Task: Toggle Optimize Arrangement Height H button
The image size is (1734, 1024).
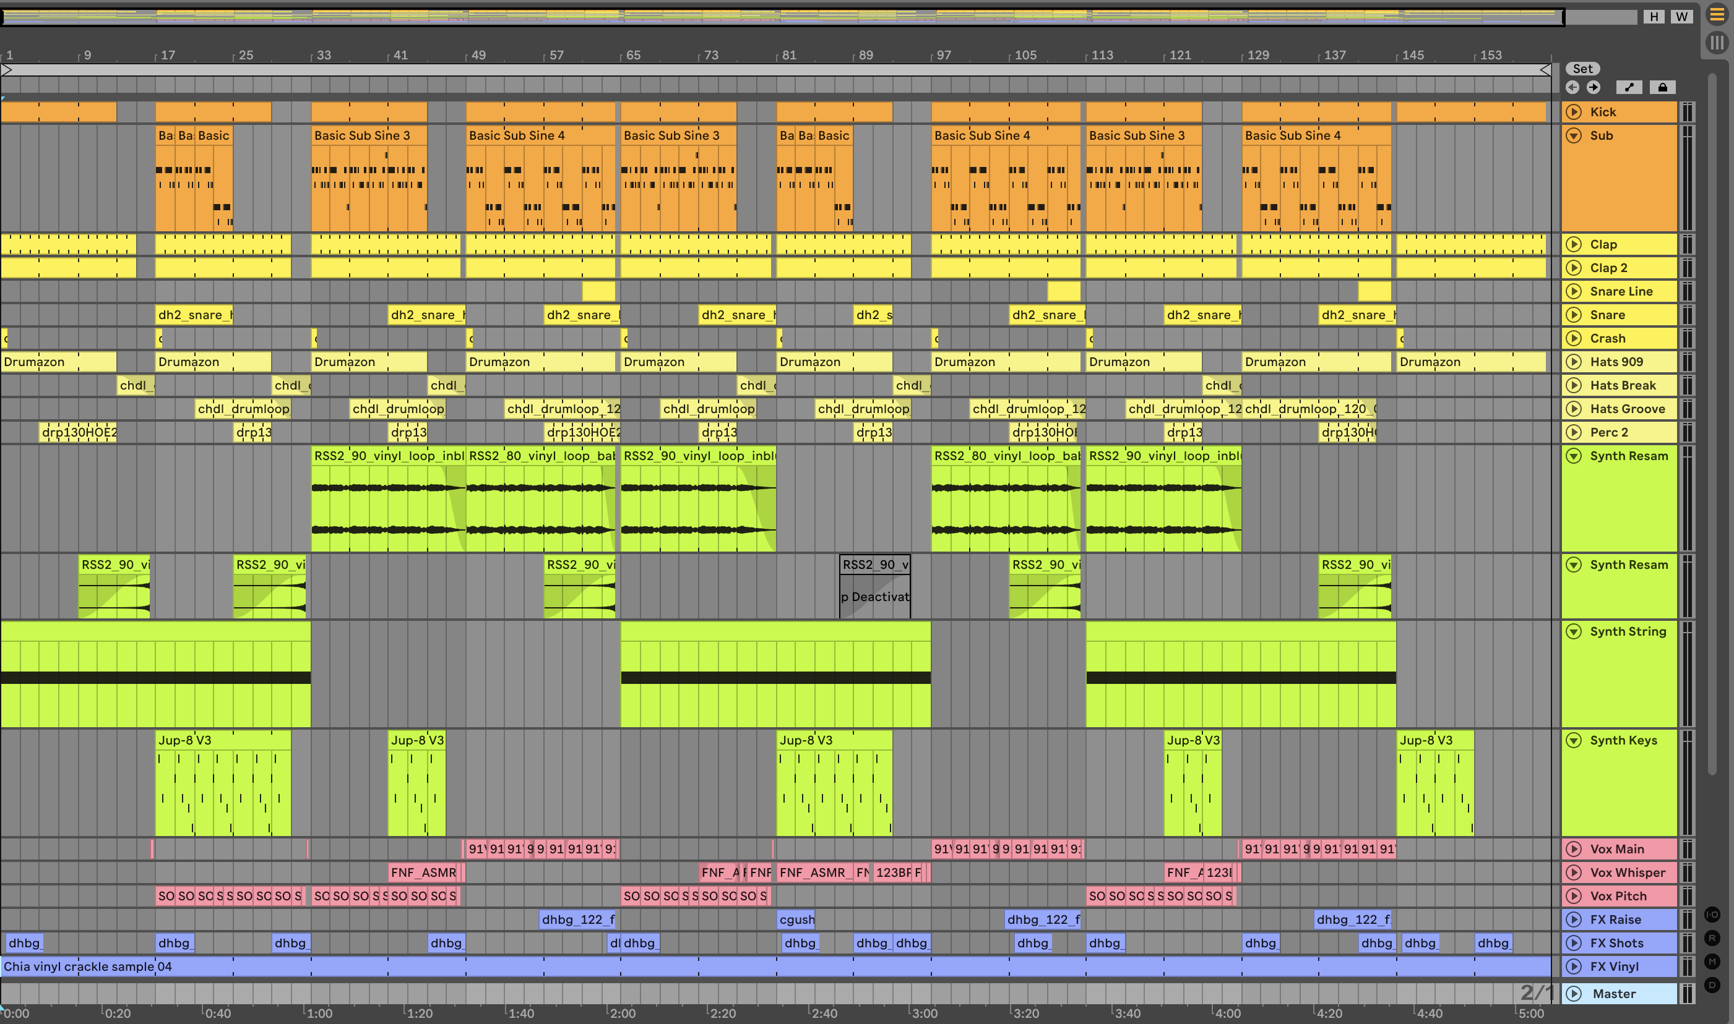Action: (1653, 17)
